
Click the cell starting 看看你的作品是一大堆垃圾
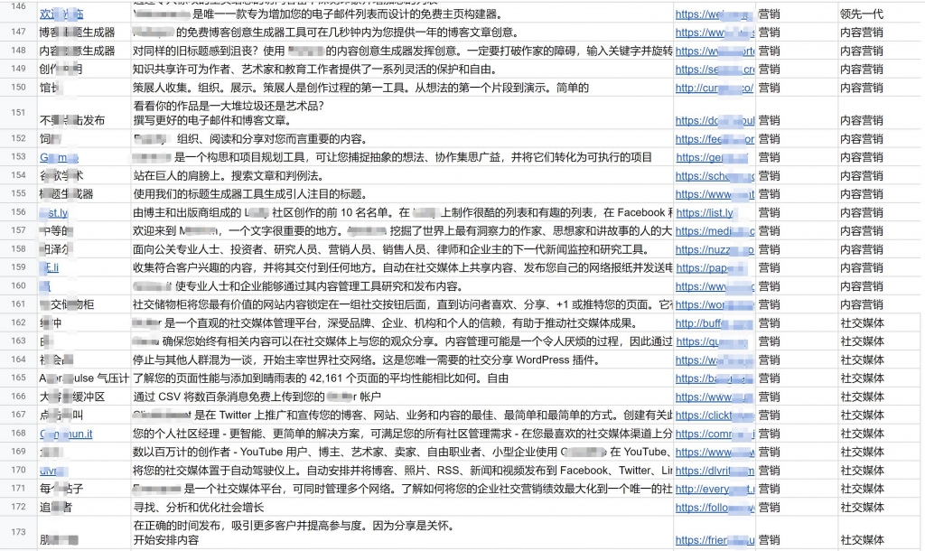(x=402, y=113)
